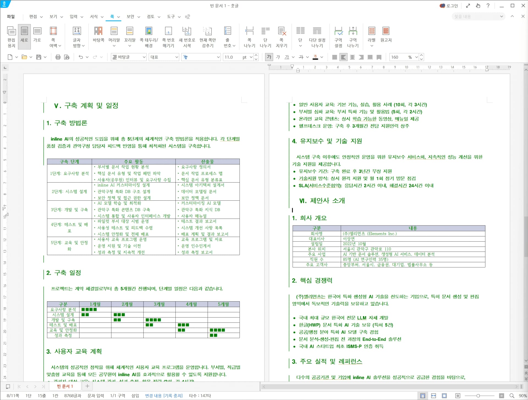Insert a footer using the 꼬리말 icon
The width and height of the screenshot is (528, 400).
pyautogui.click(x=129, y=36)
